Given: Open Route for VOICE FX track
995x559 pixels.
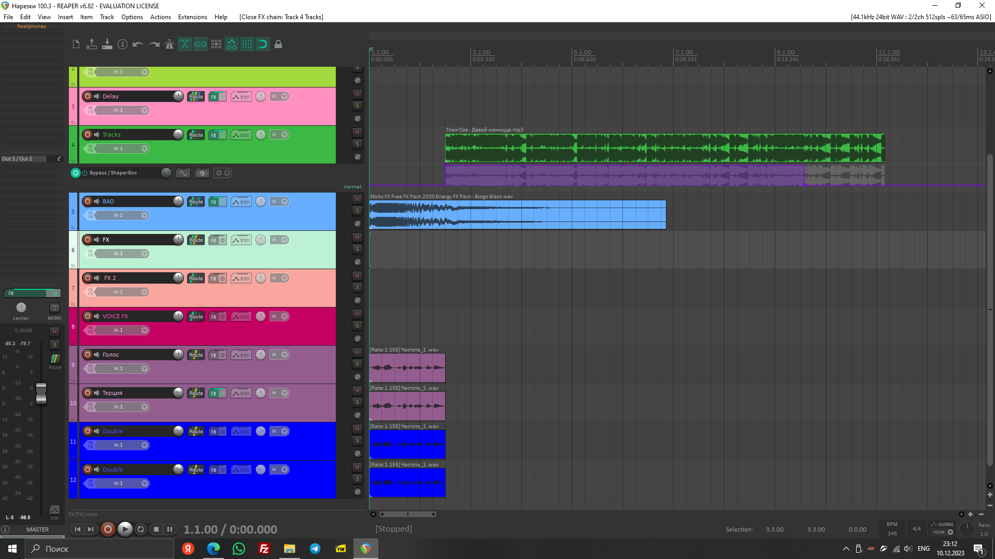Looking at the screenshot, I should pos(196,317).
